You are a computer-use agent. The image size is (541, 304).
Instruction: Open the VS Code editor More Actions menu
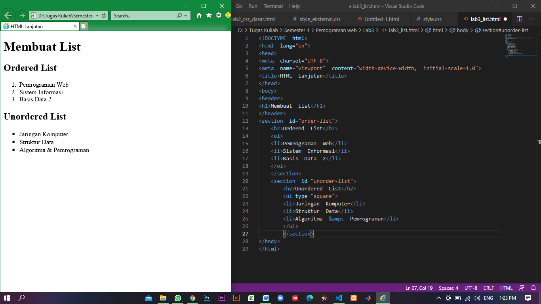pyautogui.click(x=531, y=19)
